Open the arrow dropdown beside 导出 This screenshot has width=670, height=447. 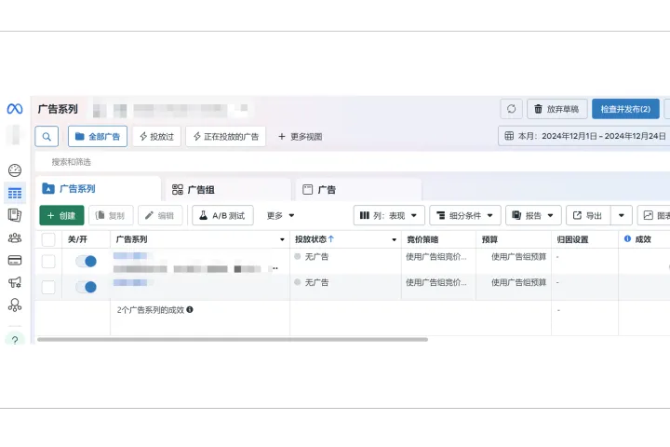click(x=622, y=215)
